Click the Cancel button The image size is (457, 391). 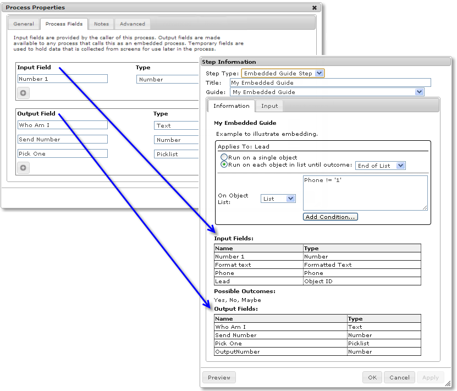[400, 378]
